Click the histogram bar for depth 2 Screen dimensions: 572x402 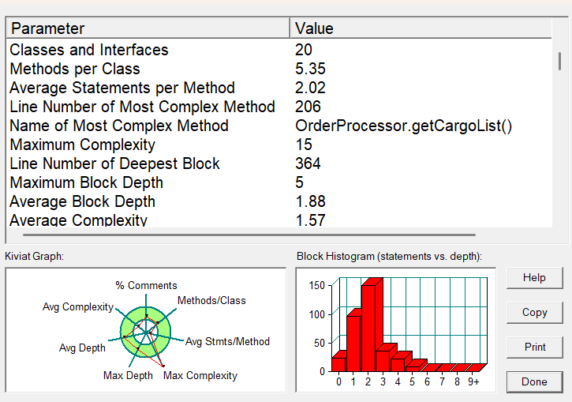(x=368, y=328)
